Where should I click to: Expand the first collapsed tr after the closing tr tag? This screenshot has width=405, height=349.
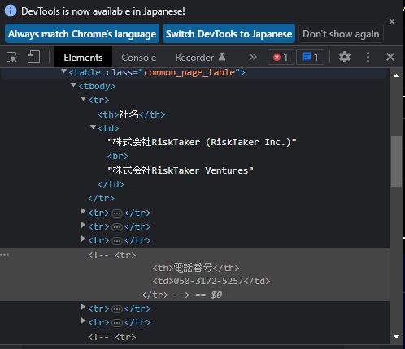(84, 212)
